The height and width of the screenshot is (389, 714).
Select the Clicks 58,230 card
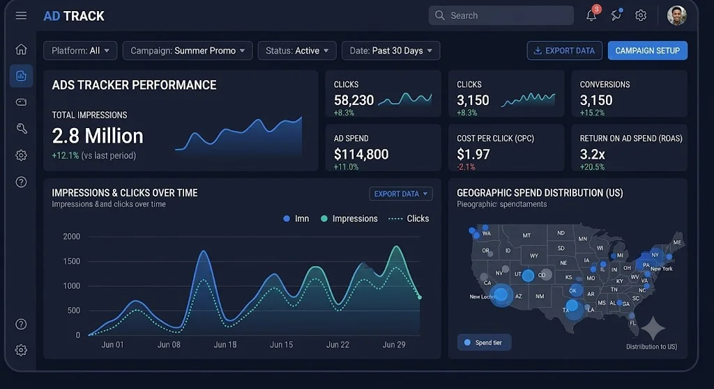tap(383, 94)
